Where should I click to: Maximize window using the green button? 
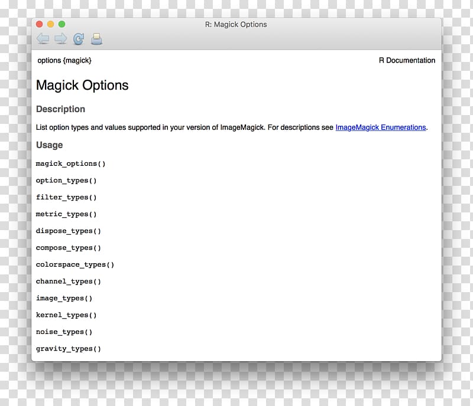(x=61, y=24)
